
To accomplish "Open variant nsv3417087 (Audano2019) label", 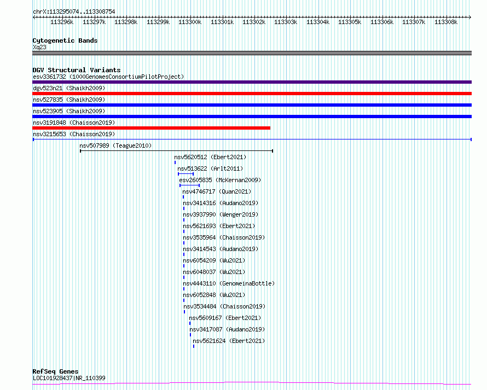I will [227, 329].
